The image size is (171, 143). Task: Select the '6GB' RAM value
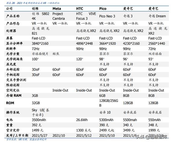102,96
